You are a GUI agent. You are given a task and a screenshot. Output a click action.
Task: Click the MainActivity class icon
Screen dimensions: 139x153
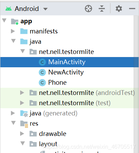click(x=42, y=62)
